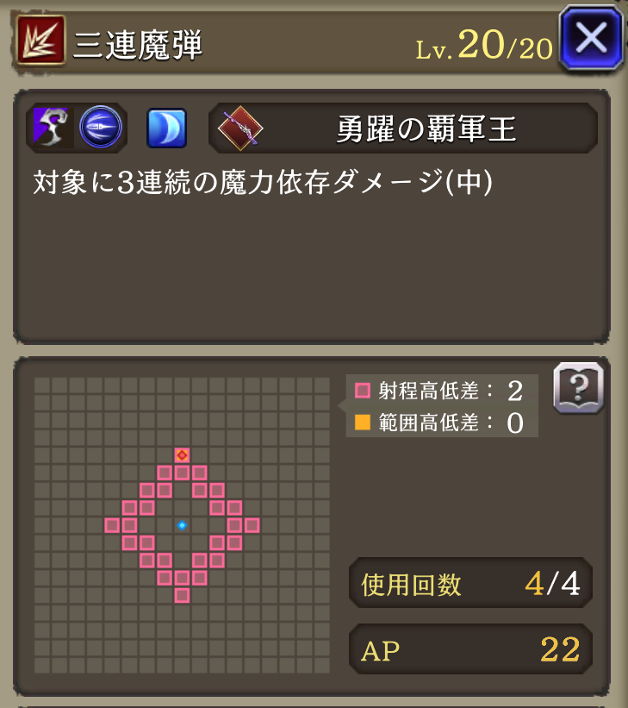The height and width of the screenshot is (708, 628).
Task: Tap the blue crescent moon icon
Action: pyautogui.click(x=166, y=128)
